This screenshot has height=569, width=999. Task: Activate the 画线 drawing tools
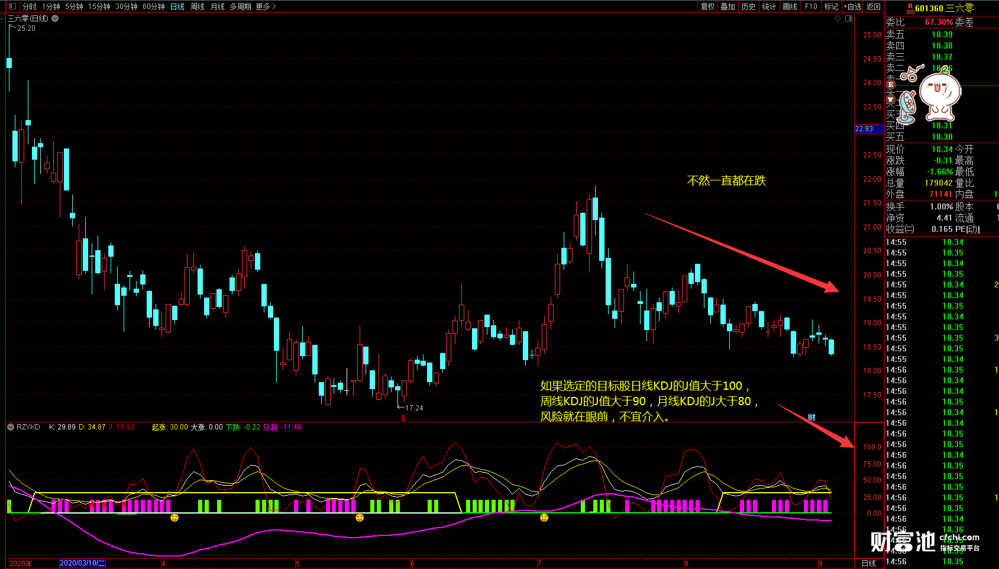coord(790,7)
